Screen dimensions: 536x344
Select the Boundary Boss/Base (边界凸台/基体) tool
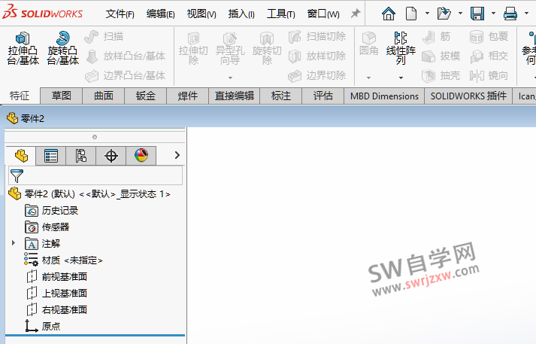tap(126, 75)
